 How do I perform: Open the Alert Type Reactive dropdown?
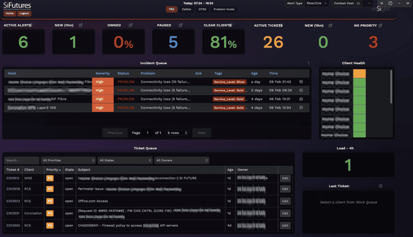[317, 3]
